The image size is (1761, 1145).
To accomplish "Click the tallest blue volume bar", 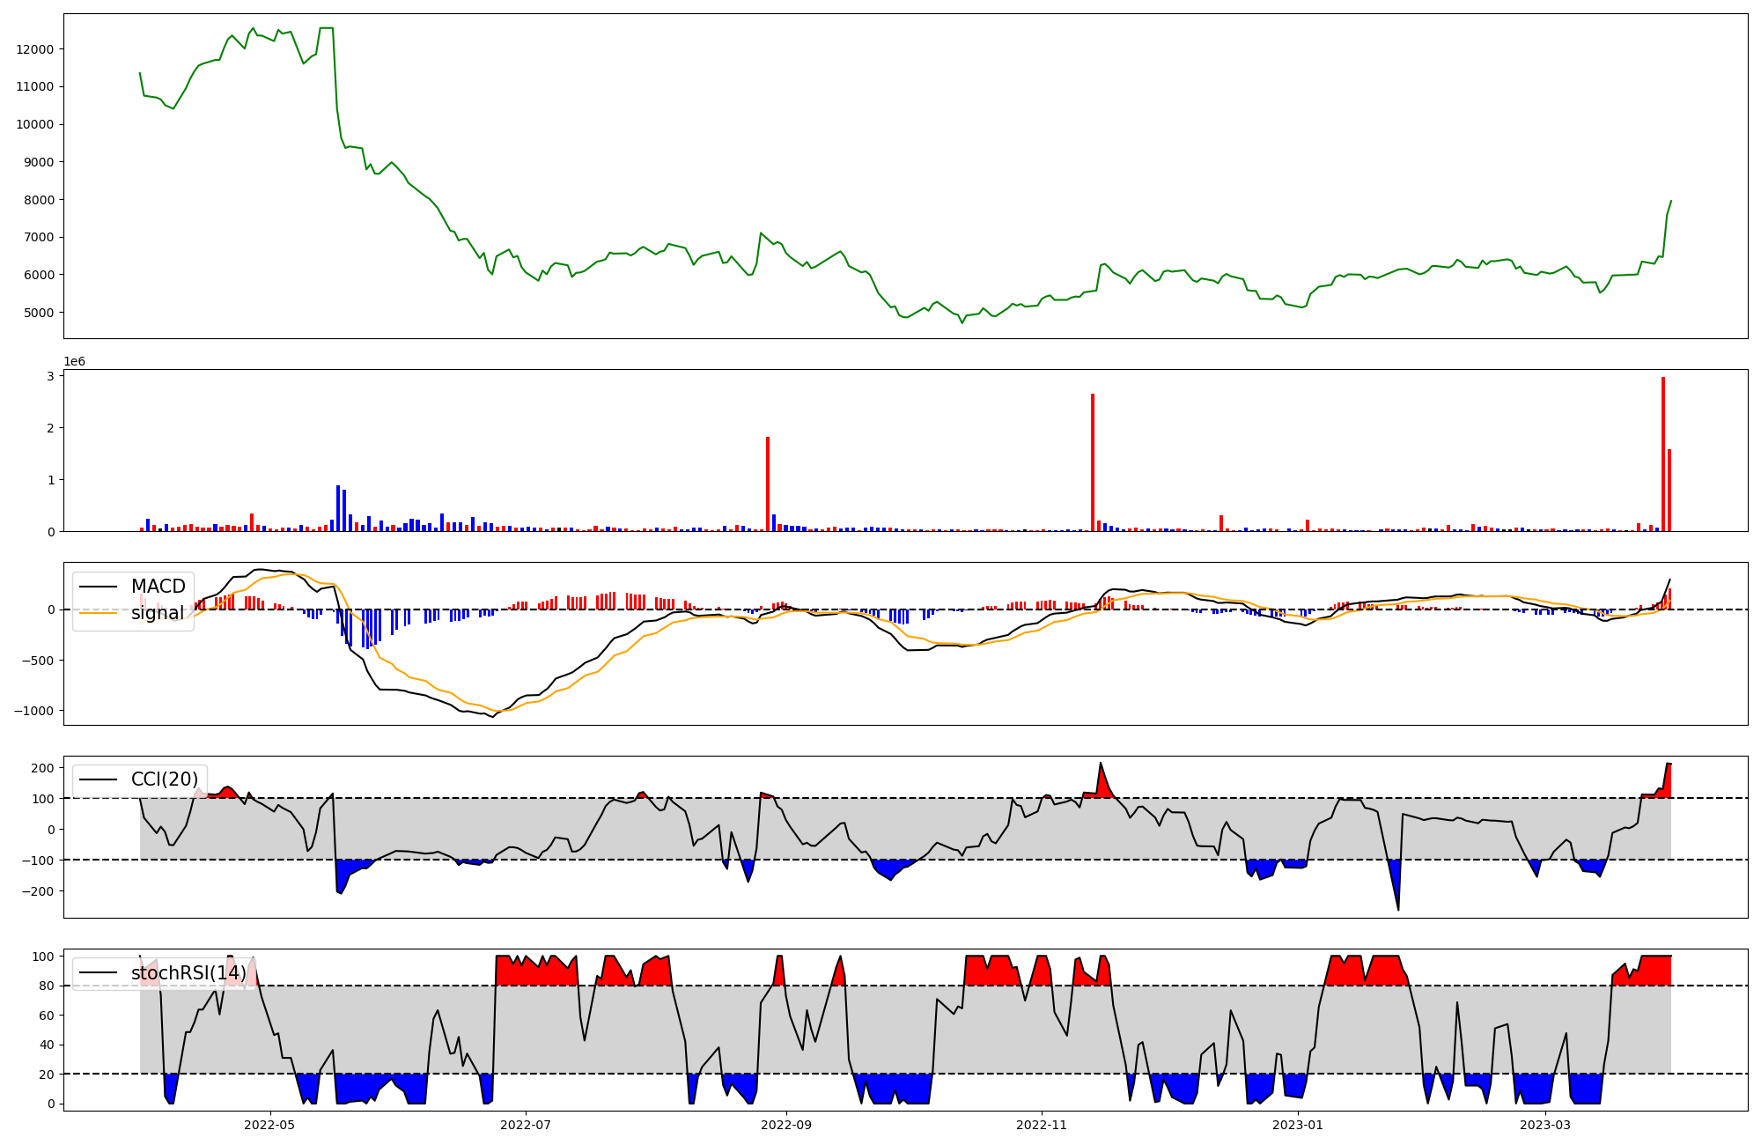I will [x=338, y=508].
